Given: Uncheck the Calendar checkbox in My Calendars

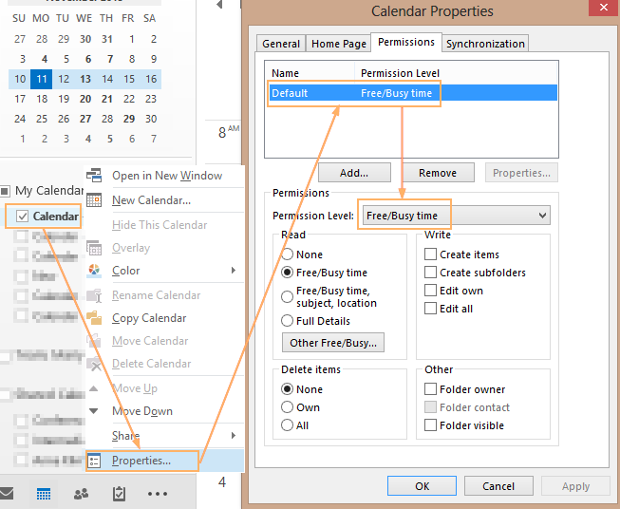Looking at the screenshot, I should (22, 216).
